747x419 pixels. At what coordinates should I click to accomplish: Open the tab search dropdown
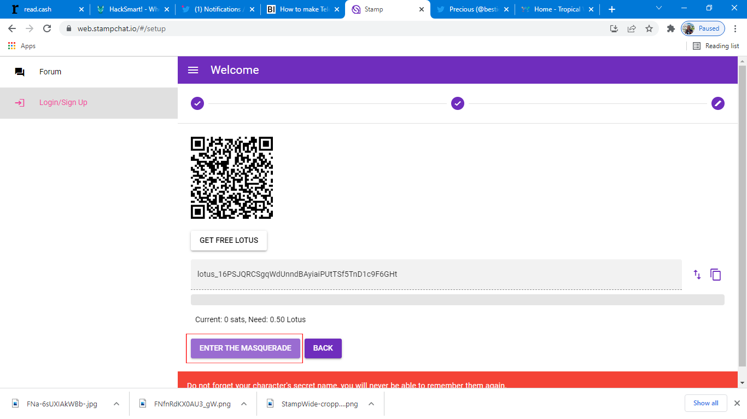coord(659,8)
